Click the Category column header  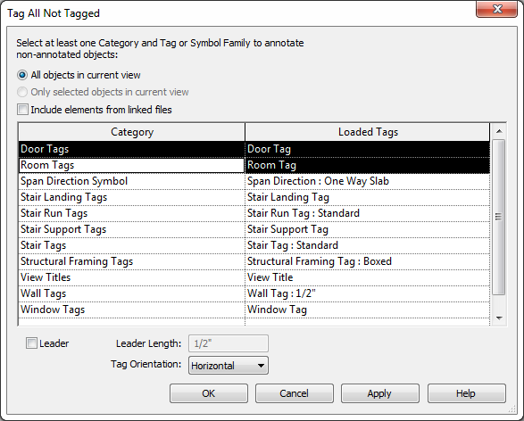131,132
